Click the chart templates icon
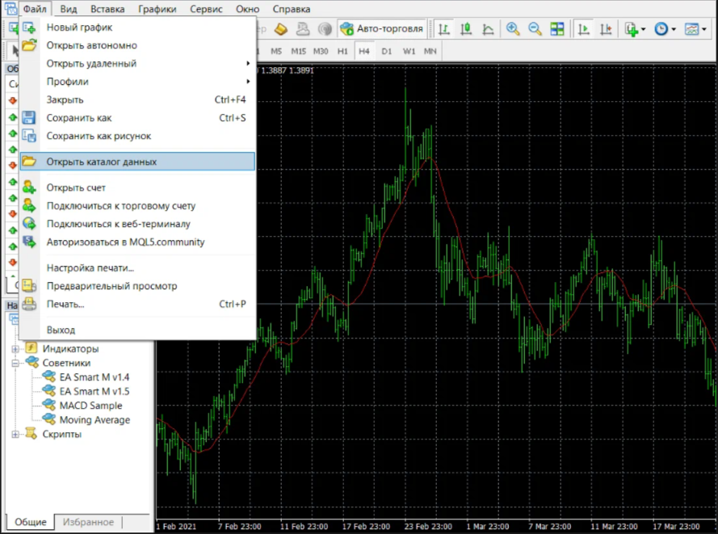This screenshot has width=718, height=534. point(691,29)
